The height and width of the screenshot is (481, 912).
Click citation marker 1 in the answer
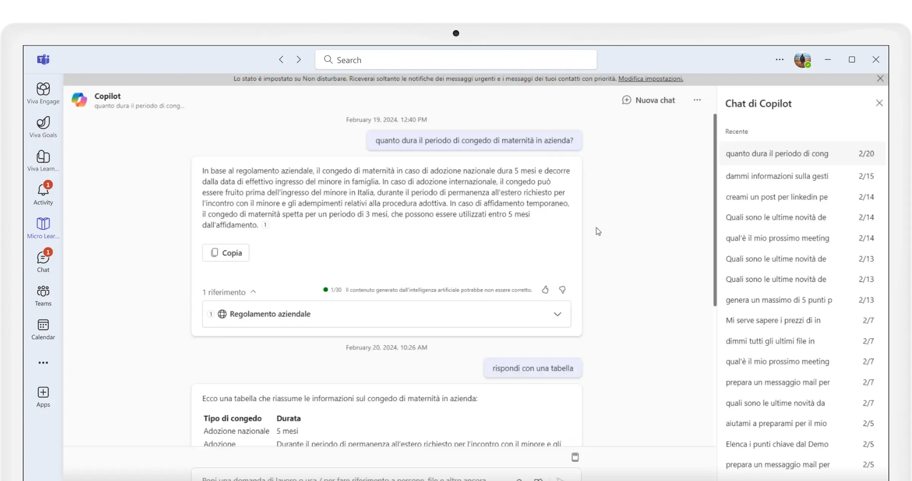coord(265,225)
